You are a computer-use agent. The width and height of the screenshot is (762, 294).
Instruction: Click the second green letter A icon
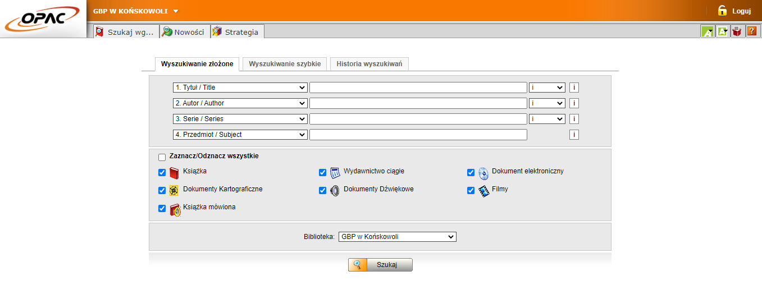coord(722,32)
